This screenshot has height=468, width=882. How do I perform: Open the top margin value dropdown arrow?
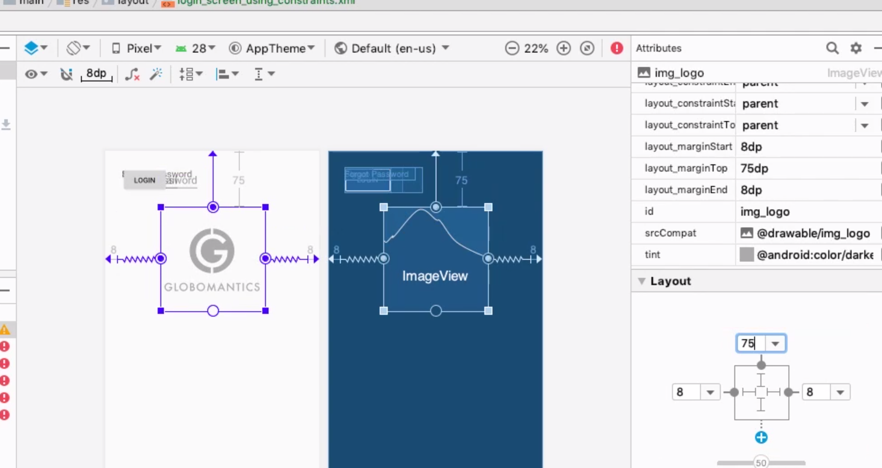[776, 344]
